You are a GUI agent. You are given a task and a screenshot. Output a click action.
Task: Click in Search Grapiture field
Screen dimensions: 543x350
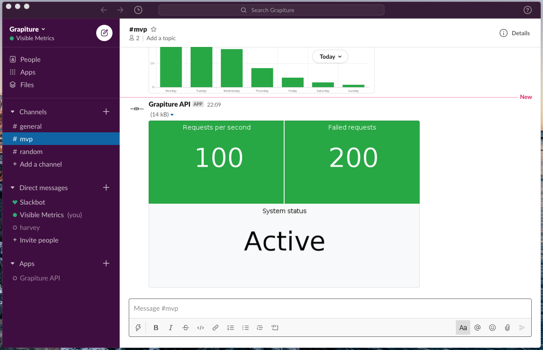[x=271, y=10]
